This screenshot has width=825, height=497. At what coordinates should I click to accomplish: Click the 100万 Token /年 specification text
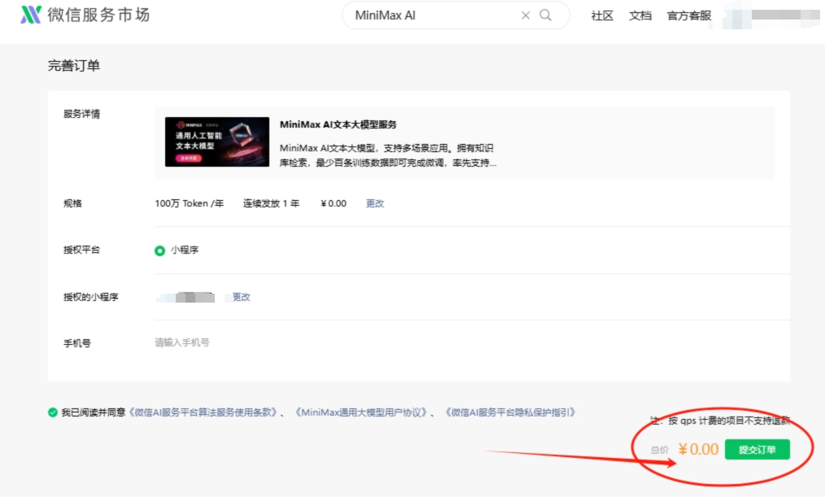[190, 203]
